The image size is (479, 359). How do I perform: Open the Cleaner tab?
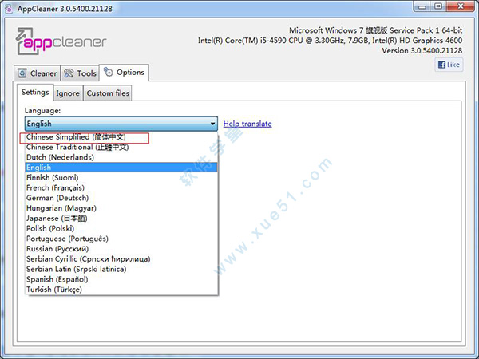click(x=37, y=73)
